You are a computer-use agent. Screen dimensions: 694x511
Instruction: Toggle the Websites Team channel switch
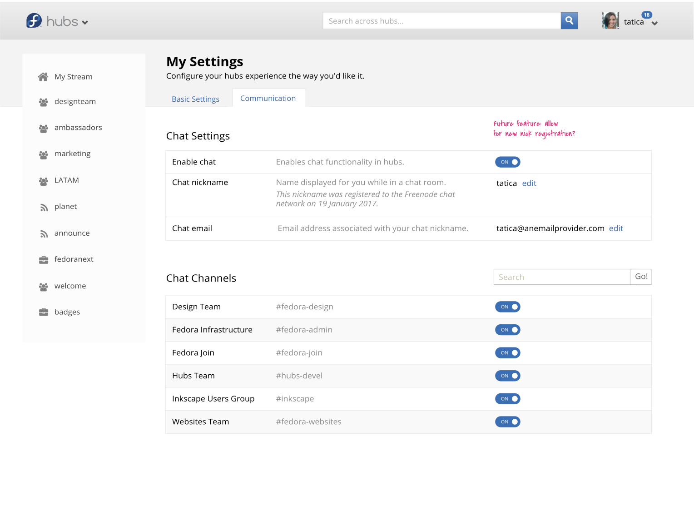508,422
